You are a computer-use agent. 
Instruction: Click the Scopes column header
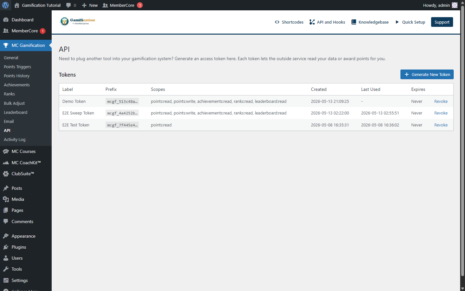tap(158, 89)
